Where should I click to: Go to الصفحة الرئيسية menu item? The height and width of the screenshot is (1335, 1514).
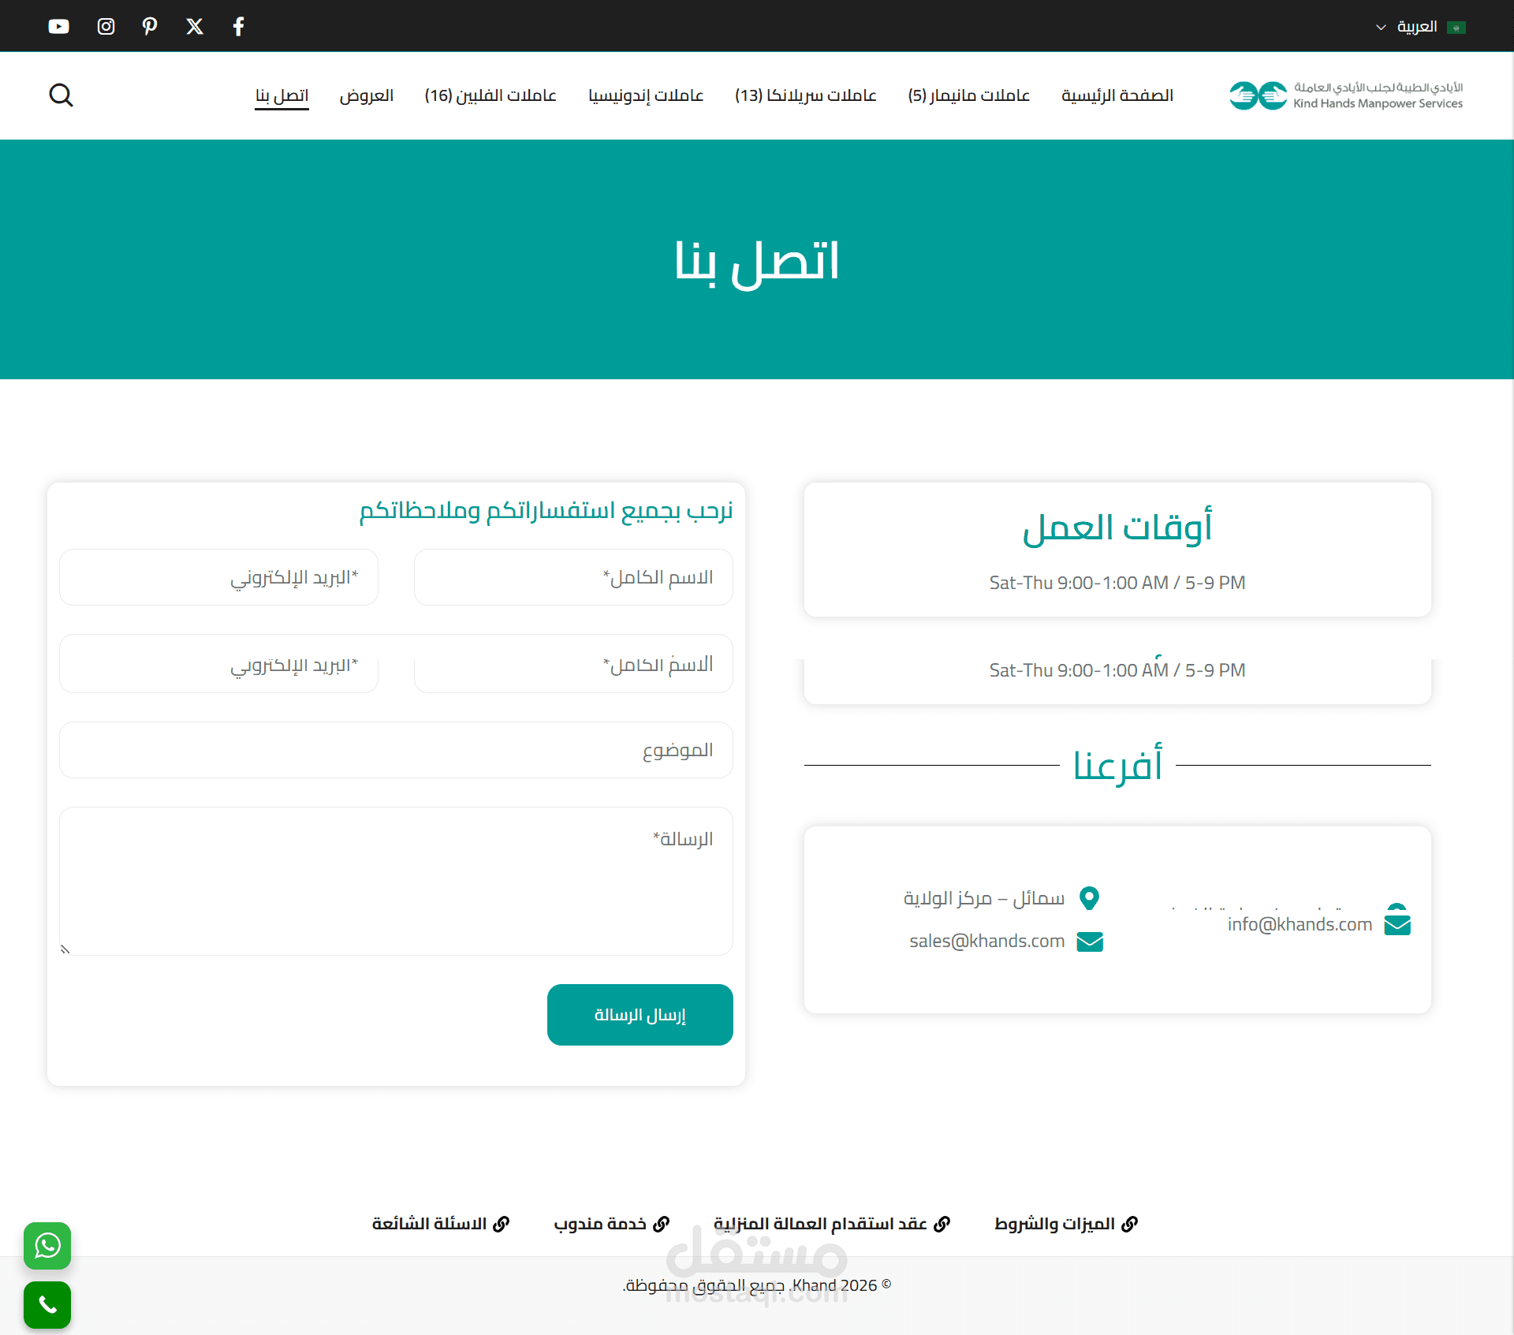[x=1117, y=95]
